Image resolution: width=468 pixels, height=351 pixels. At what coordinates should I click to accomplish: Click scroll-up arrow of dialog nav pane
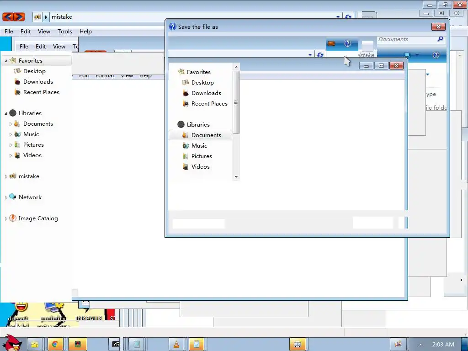(236, 67)
